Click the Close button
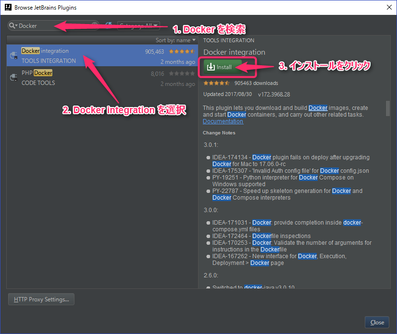This screenshot has height=334, width=397. click(377, 322)
